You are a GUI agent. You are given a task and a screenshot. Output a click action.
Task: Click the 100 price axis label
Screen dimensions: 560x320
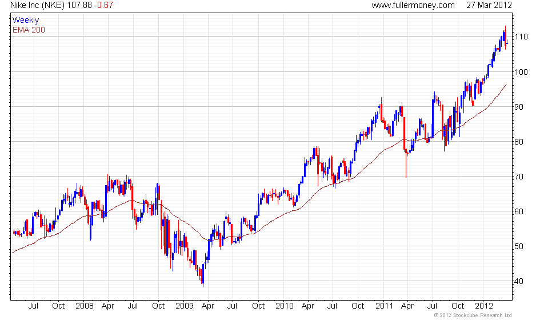pos(521,72)
